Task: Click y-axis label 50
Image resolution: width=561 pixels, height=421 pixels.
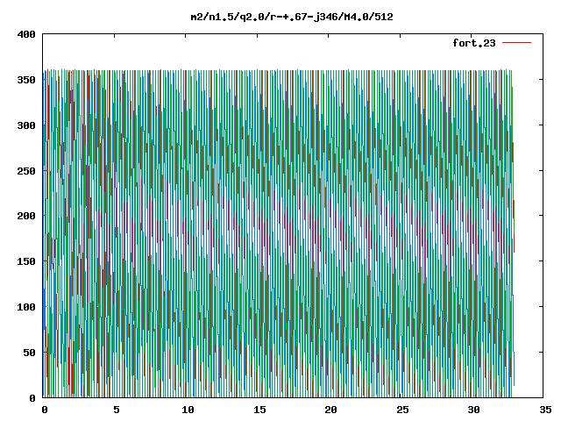Action: tap(29, 353)
